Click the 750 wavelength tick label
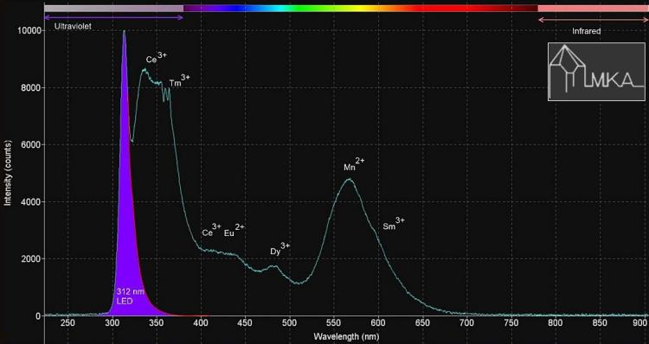The height and width of the screenshot is (344, 649). [511, 323]
